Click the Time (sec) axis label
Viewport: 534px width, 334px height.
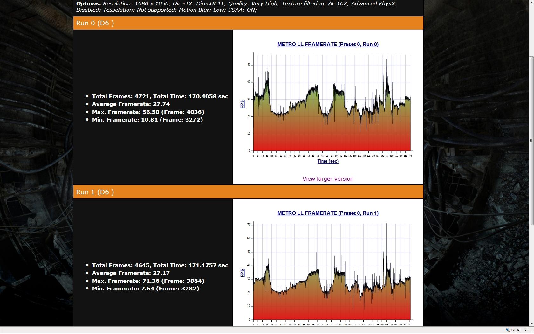(328, 161)
